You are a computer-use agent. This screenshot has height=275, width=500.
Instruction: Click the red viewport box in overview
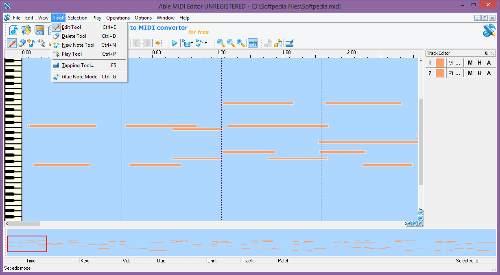27,244
